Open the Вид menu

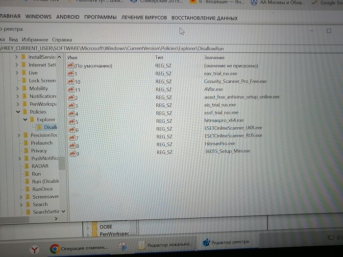coord(13,40)
